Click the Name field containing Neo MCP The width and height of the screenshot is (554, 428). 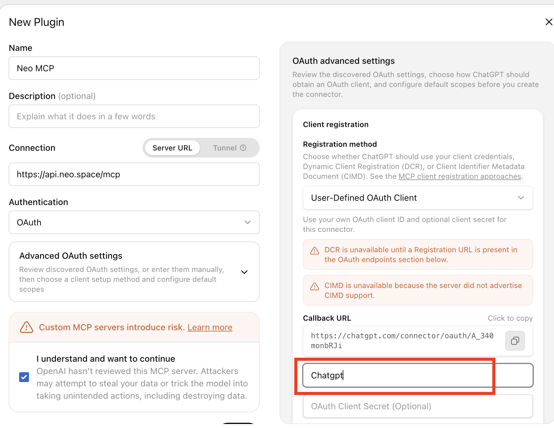(134, 68)
